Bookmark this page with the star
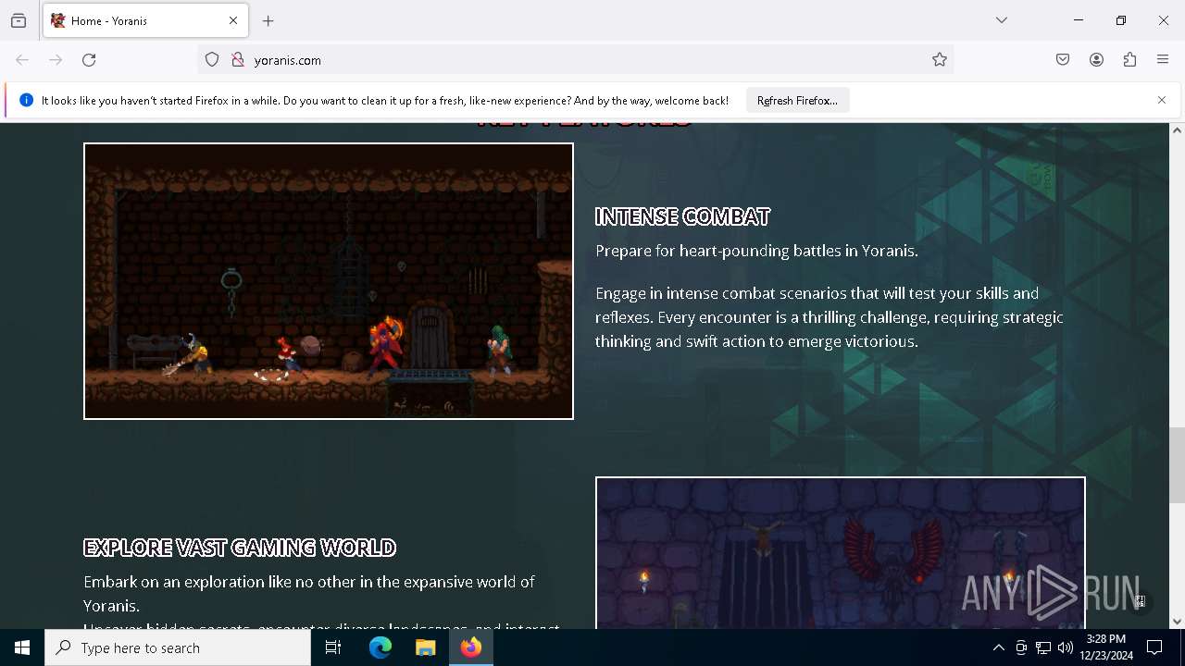1185x666 pixels. (940, 60)
